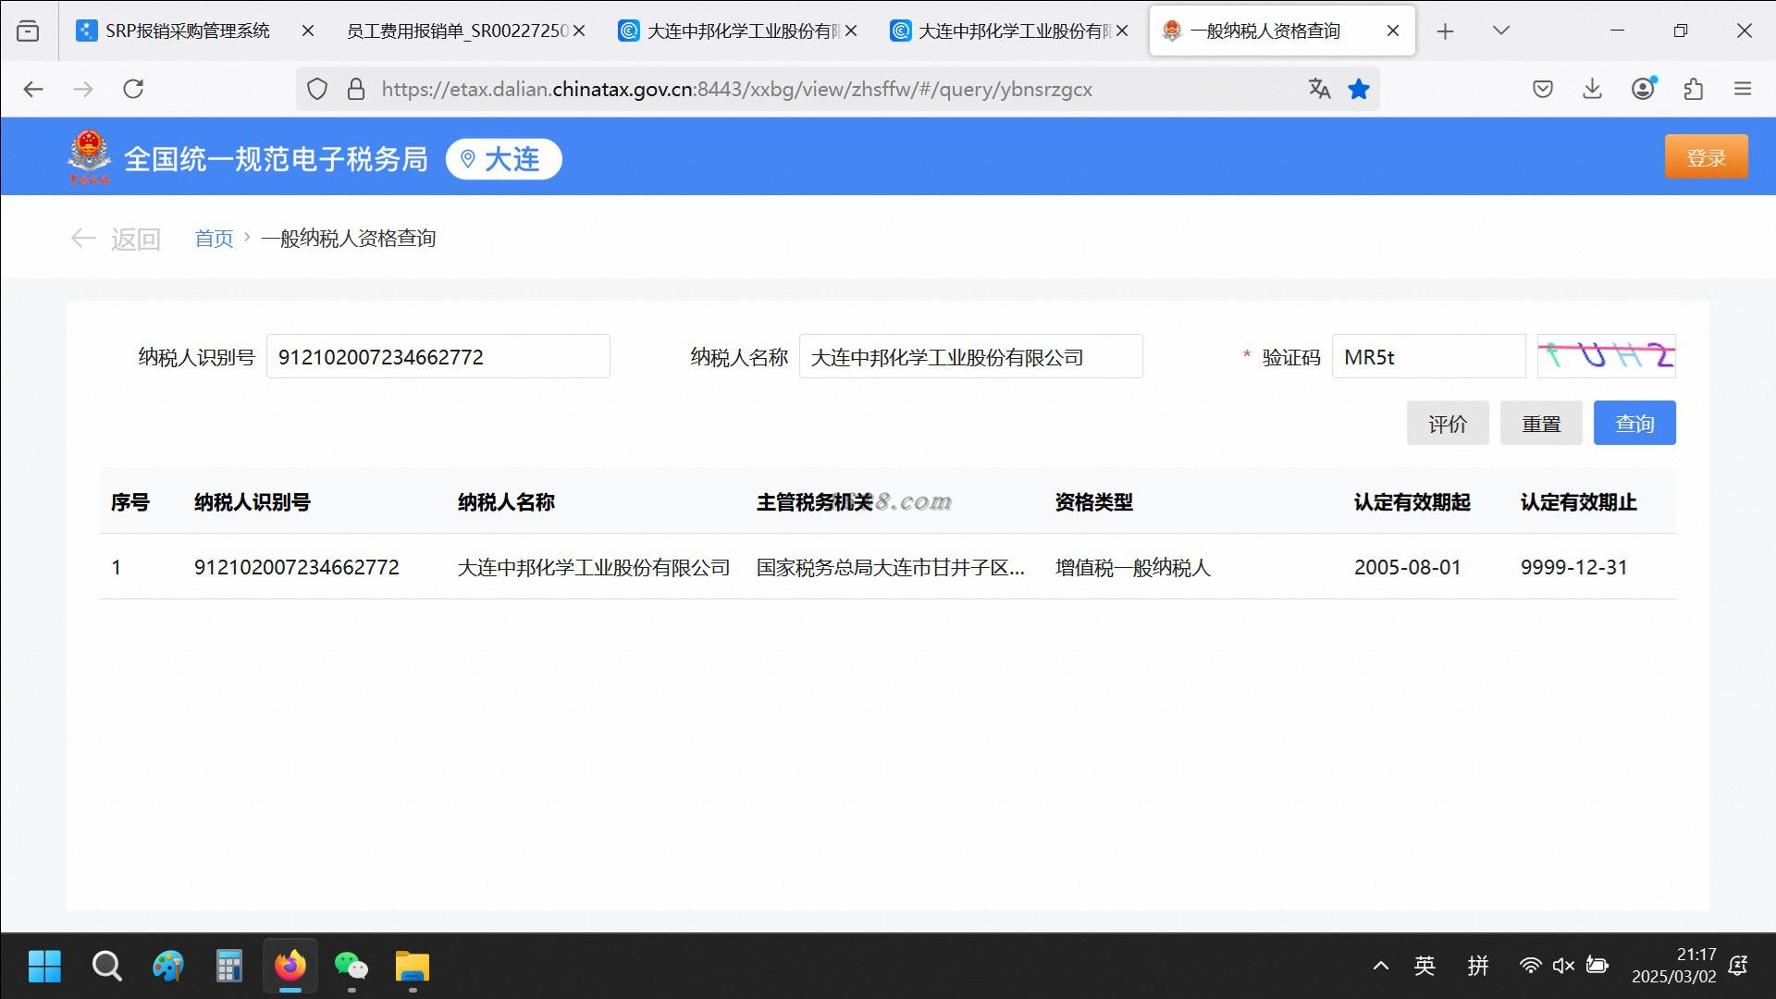Open File Explorer from taskbar
This screenshot has width=1776, height=999.
[x=412, y=967]
